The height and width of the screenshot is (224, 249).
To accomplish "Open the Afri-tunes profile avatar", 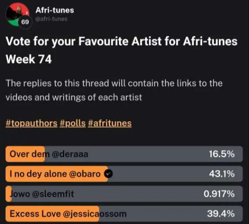I will (x=18, y=15).
